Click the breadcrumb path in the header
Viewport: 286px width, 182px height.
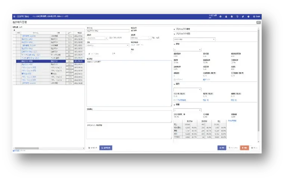(x=56, y=16)
